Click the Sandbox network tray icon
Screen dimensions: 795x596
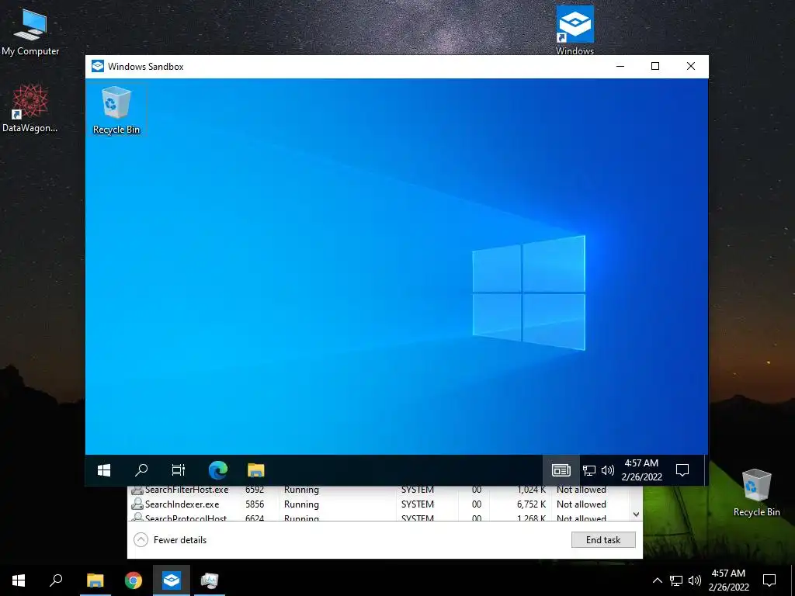[589, 470]
